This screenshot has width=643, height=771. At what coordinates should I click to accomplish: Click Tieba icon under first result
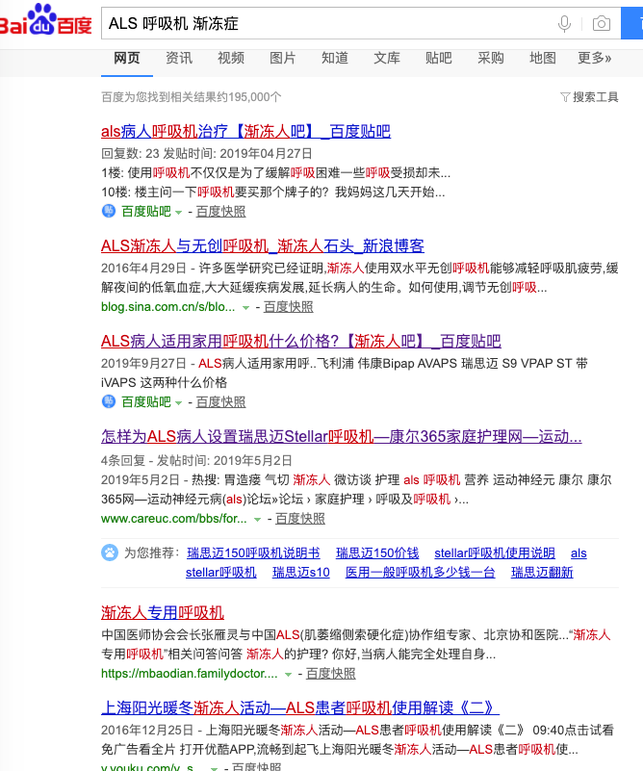coord(108,211)
